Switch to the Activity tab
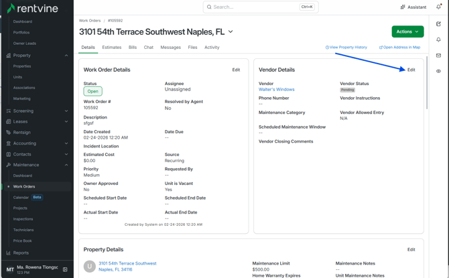The height and width of the screenshot is (278, 449). (x=212, y=48)
